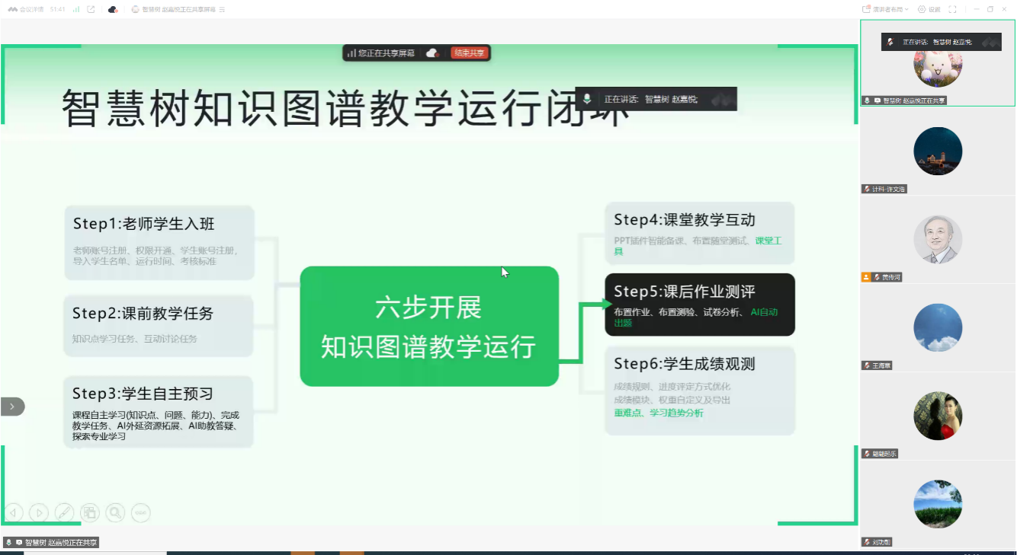Screen dimensions: 1017x555
Task: Check the network signal strength icon
Action: [76, 9]
